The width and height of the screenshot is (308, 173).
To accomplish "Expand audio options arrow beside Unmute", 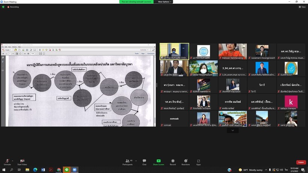I will 12,160.
